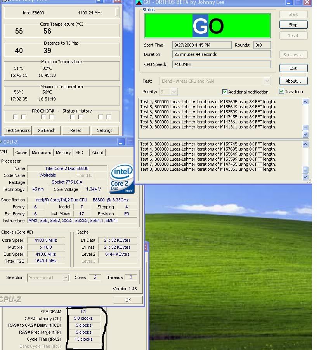The height and width of the screenshot is (350, 326).
Task: Select the 'Test 9' M141311 log line
Action: coord(208,127)
